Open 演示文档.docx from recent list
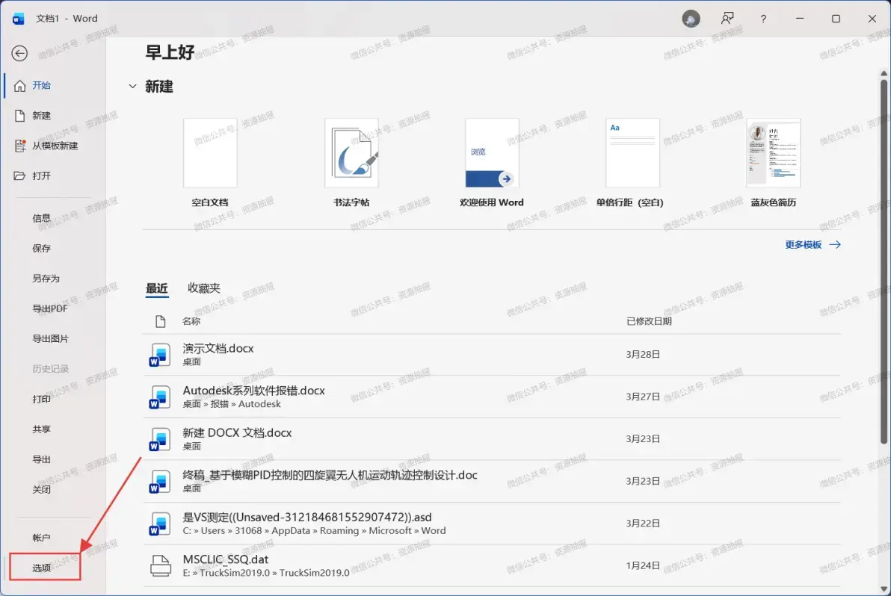 click(x=218, y=349)
